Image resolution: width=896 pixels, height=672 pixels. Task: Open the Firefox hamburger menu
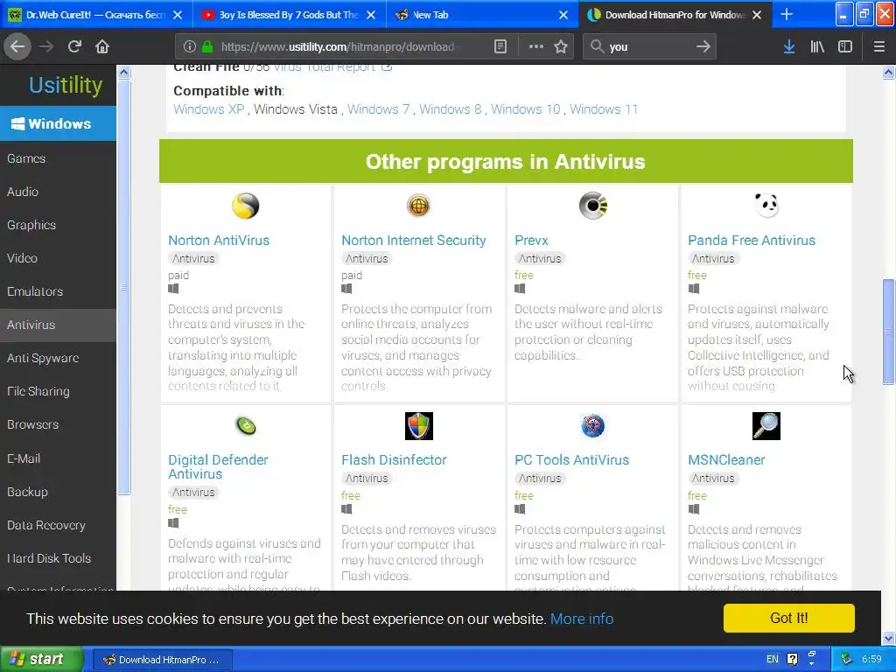878,47
